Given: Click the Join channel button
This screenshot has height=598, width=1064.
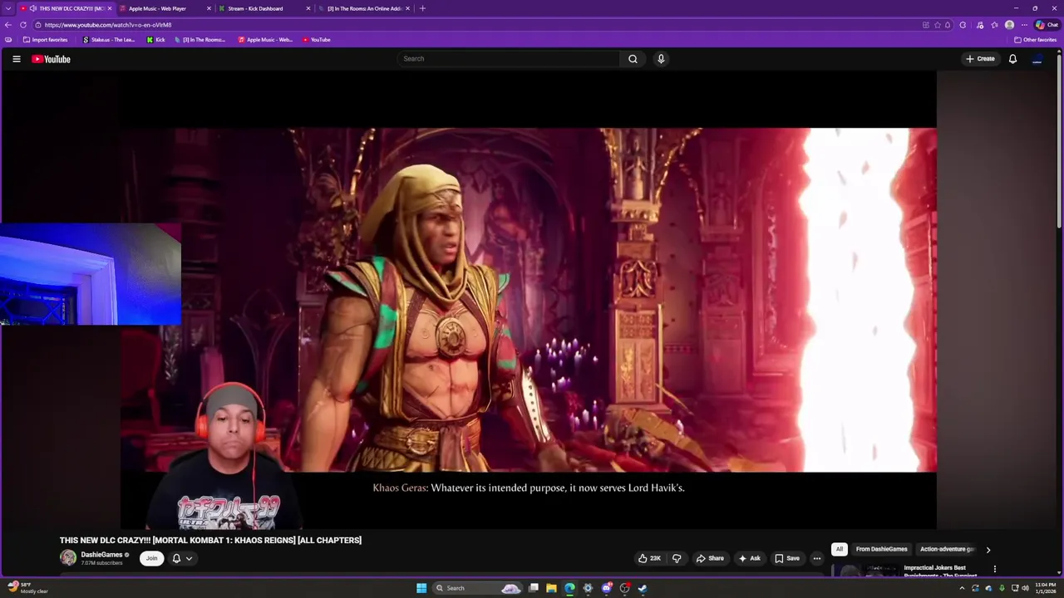Looking at the screenshot, I should click(x=151, y=558).
